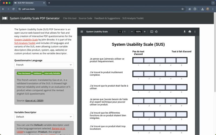This screenshot has height=135, width=216.
Task: Open browser downloads icon
Action: coord(202,9)
